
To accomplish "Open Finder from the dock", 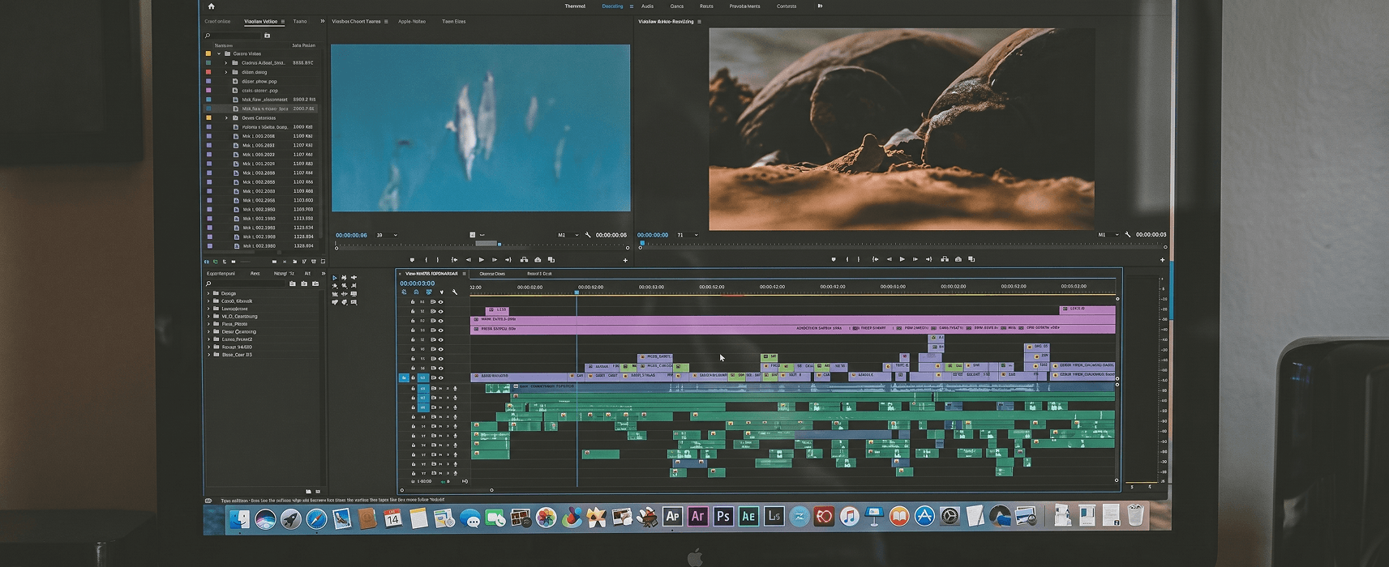I will (x=239, y=519).
